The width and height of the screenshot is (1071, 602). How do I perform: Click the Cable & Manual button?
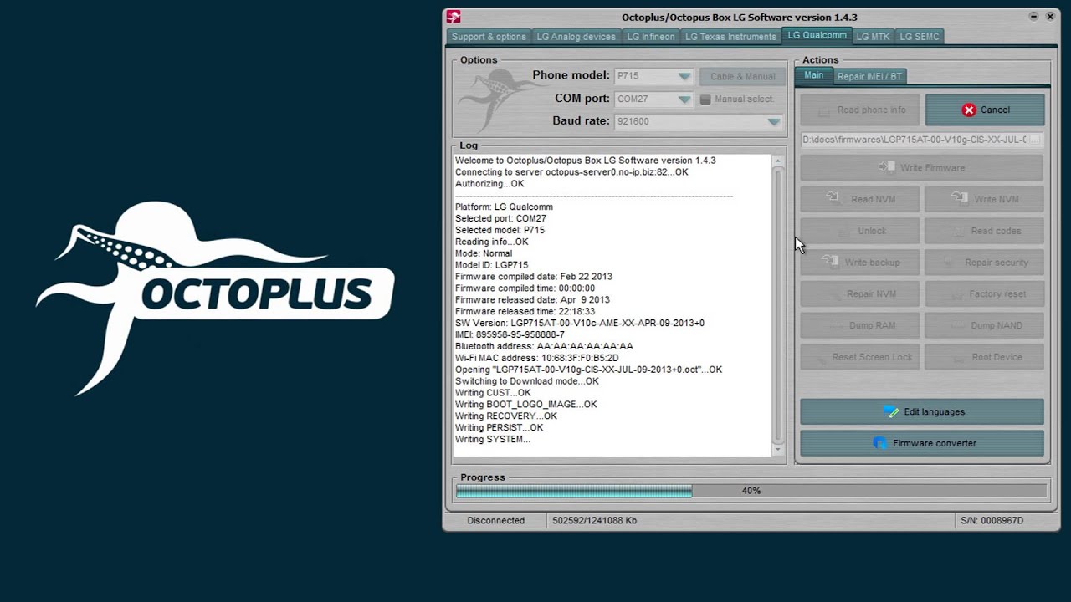(x=742, y=76)
